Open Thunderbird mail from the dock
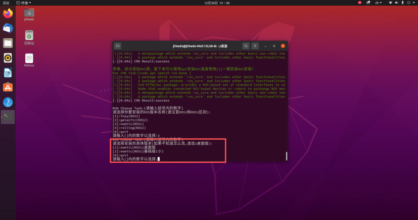 click(8, 28)
